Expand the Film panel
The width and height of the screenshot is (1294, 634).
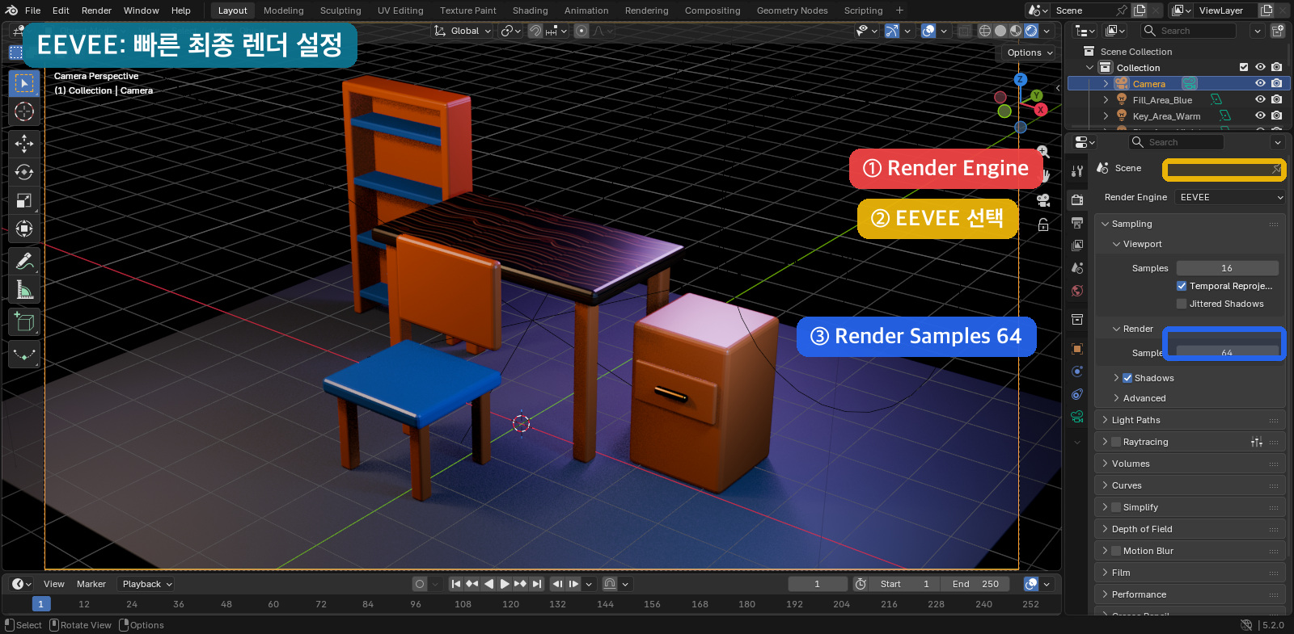(x=1106, y=573)
